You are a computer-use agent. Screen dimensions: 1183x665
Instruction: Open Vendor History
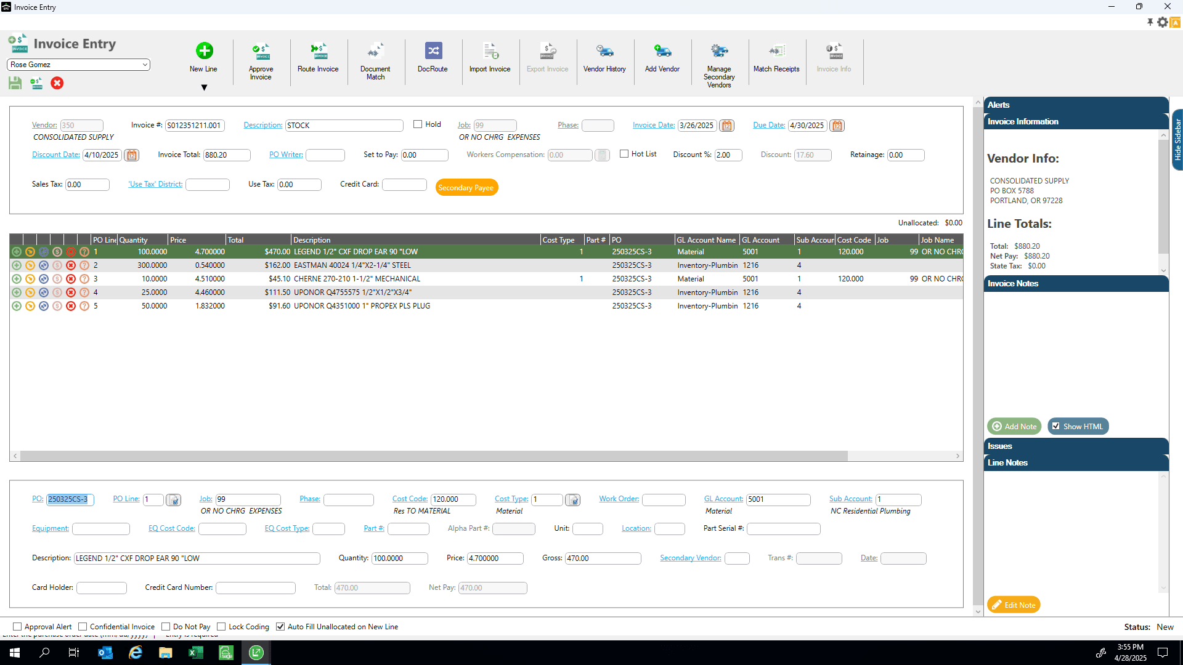pyautogui.click(x=604, y=50)
